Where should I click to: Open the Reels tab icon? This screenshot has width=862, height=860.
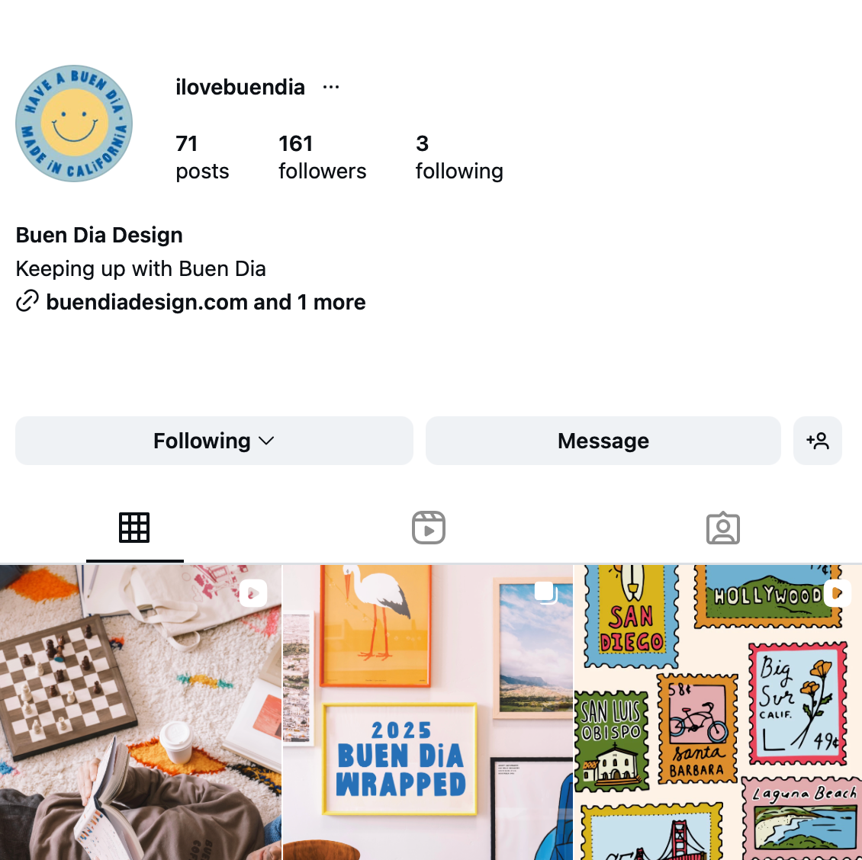(x=429, y=528)
